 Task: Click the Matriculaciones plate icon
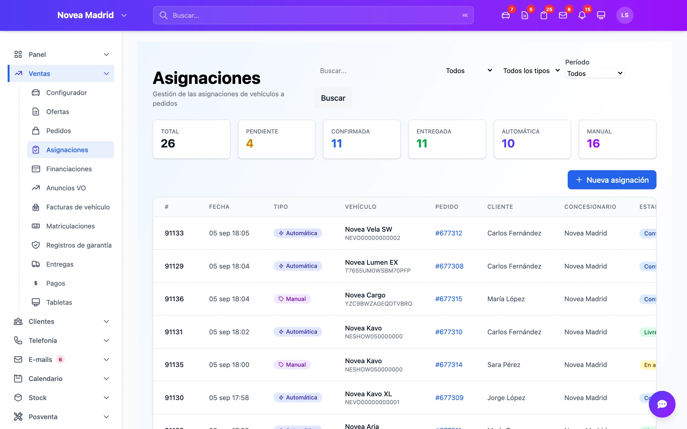pos(36,226)
